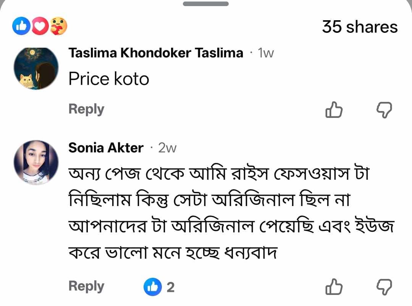Open Taslima Khondoker Taslima's profile name
Image resolution: width=412 pixels, height=306 pixels.
pos(155,53)
